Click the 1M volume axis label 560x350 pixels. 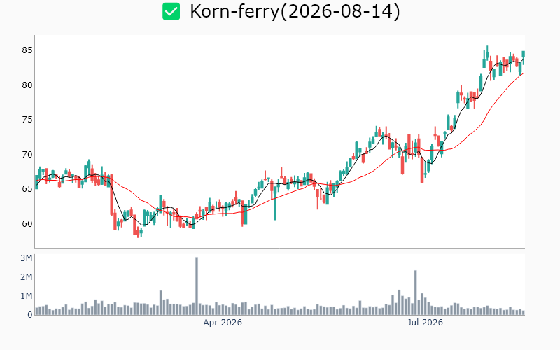(27, 296)
